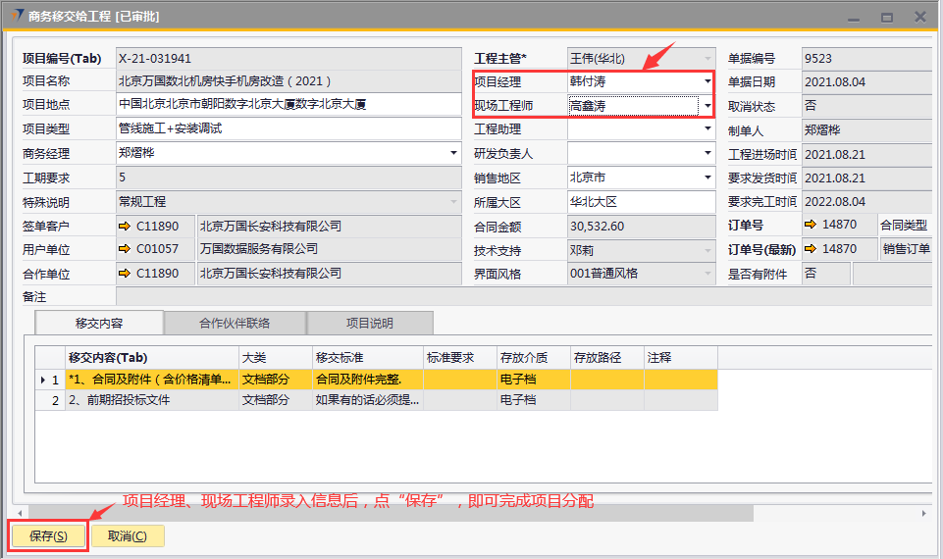
Task: Click arrow icon next to 签单客户 C11890
Action: click(125, 227)
